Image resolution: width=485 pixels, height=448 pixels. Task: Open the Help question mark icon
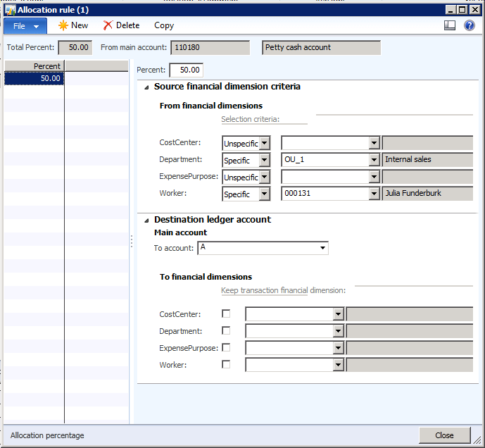(x=470, y=25)
